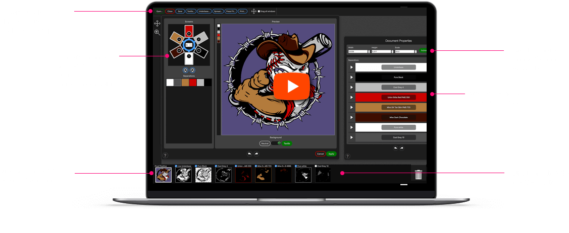This screenshot has height=233, width=569.
Task: Toggle the Pure white channel checkbox
Action: point(296,166)
